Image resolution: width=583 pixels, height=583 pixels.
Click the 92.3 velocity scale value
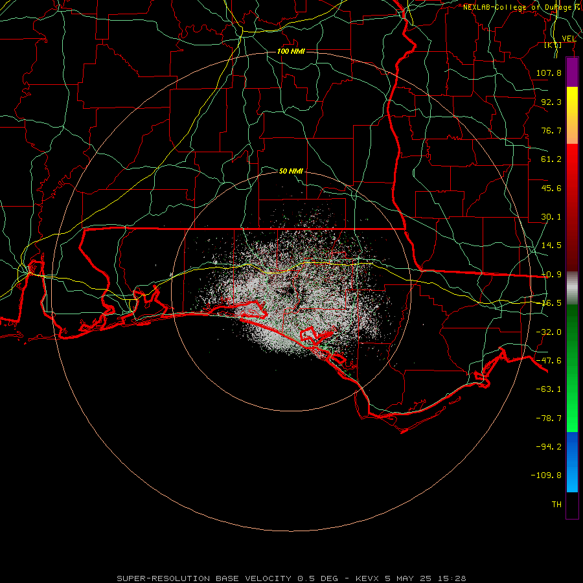pos(551,102)
